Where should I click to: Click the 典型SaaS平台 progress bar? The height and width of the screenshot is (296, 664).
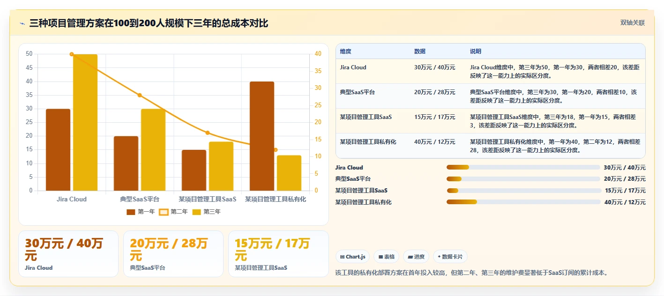523,179
